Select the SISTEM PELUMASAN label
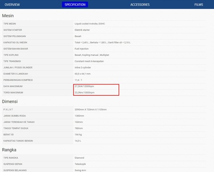 click(15, 36)
